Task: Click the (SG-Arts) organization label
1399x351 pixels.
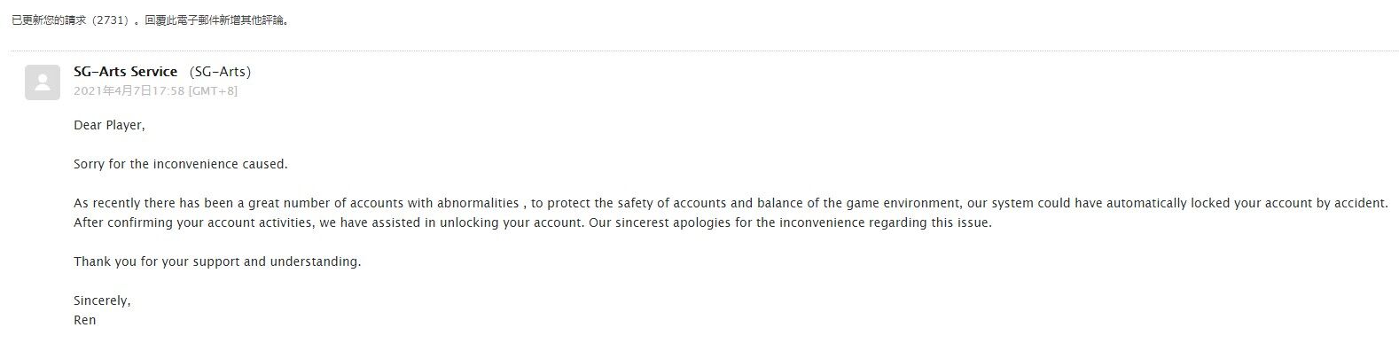Action: 221,72
